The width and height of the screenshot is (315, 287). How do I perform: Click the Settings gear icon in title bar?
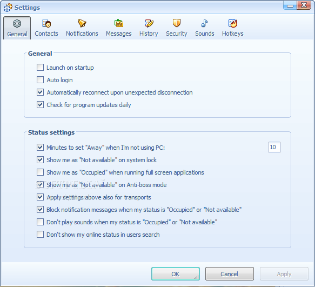click(x=8, y=8)
